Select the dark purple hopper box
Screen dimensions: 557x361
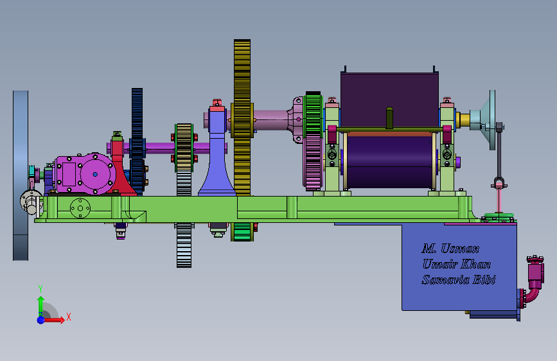[x=389, y=100]
